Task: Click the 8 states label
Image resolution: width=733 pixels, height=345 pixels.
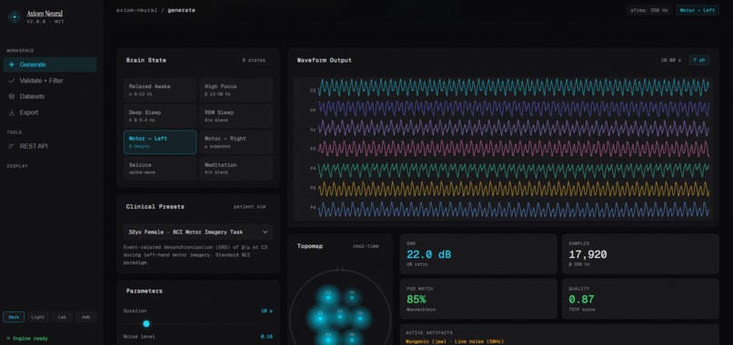Action: pyautogui.click(x=254, y=60)
